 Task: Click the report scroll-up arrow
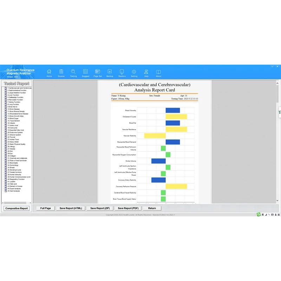pos(277,83)
